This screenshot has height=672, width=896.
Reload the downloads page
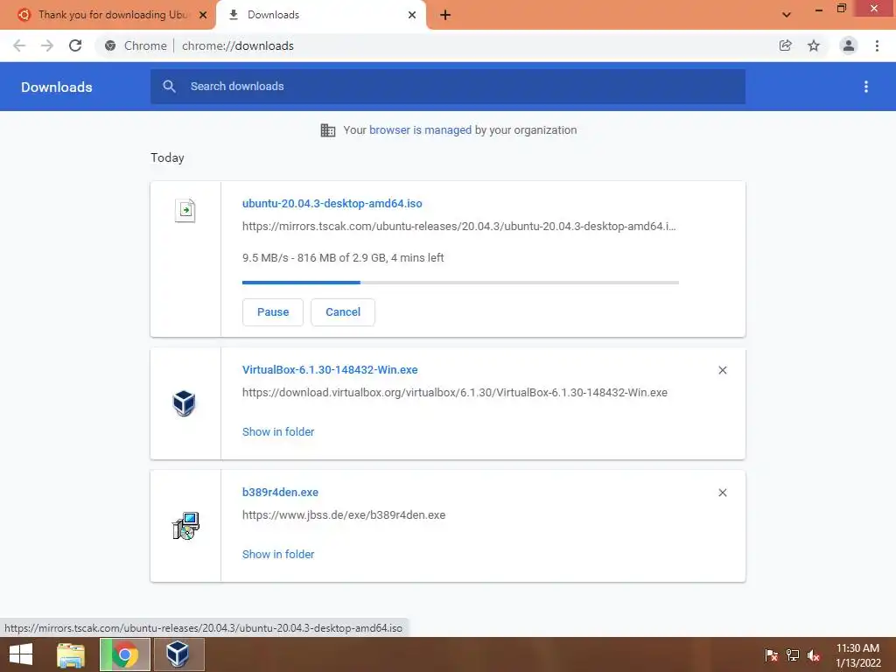click(75, 45)
